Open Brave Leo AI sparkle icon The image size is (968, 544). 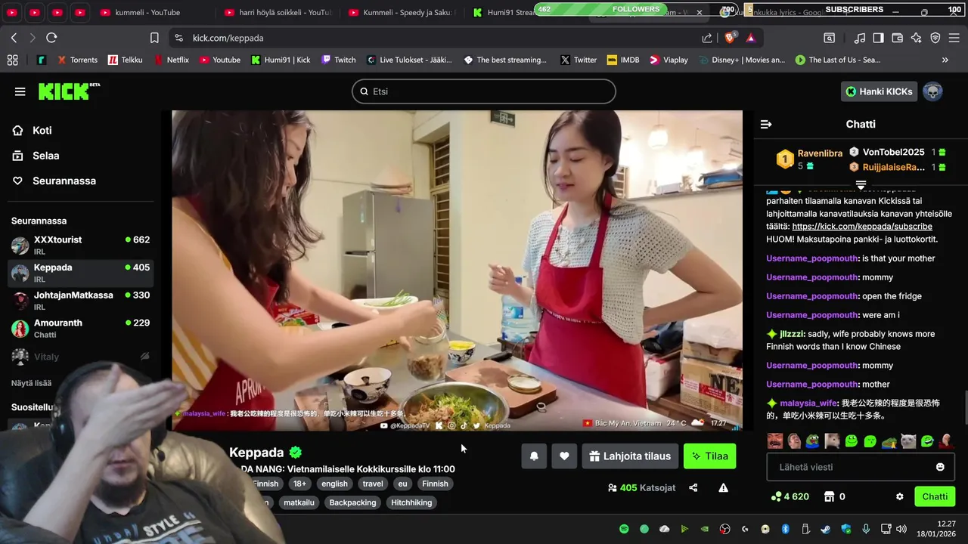point(916,38)
